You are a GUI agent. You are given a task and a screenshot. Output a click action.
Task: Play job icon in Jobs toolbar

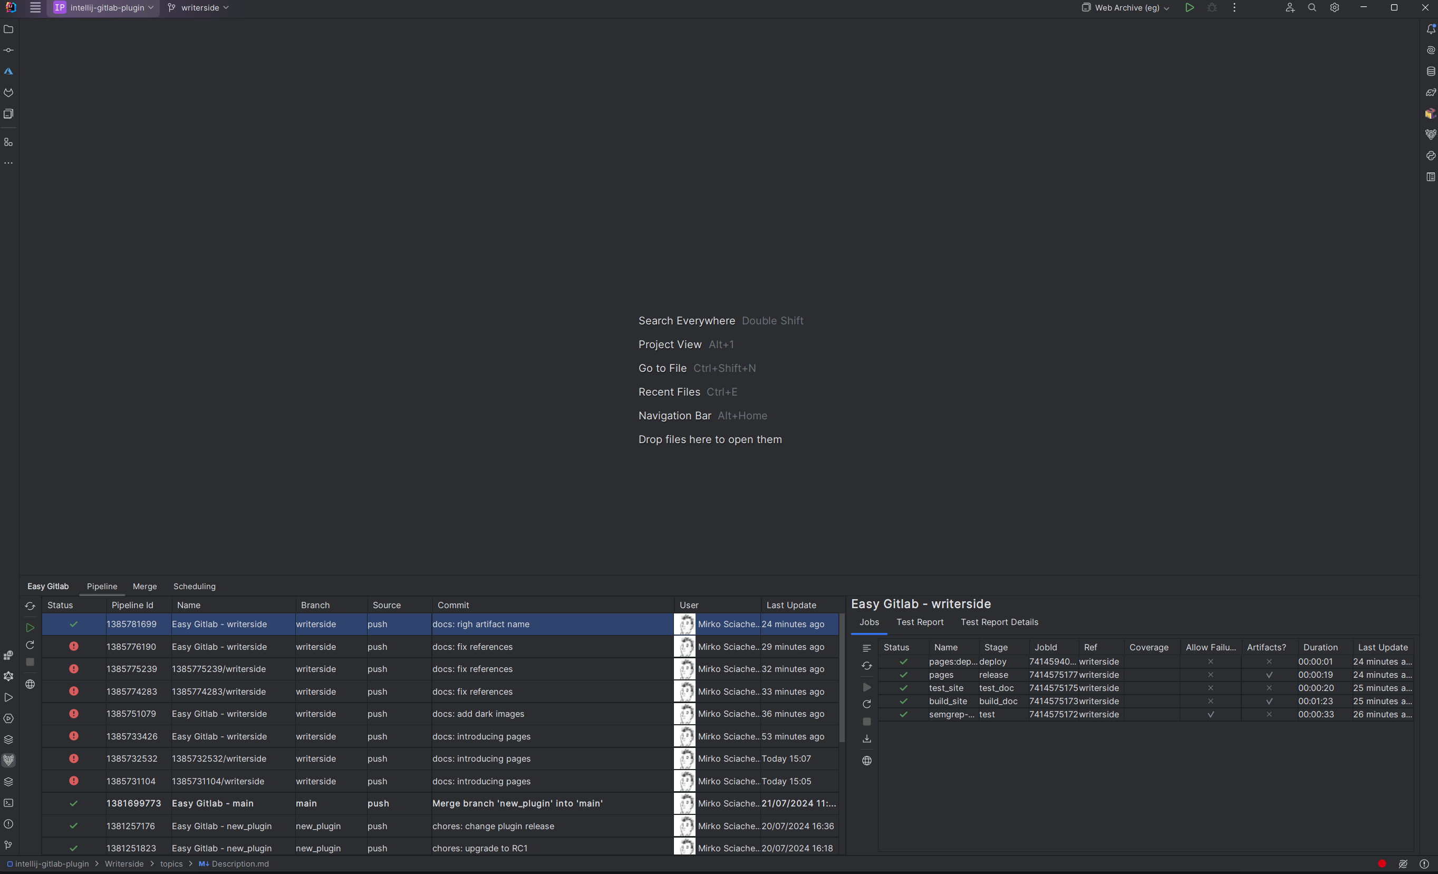[867, 687]
